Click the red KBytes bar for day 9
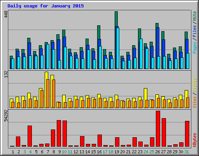199x156 pixels. point(59,133)
